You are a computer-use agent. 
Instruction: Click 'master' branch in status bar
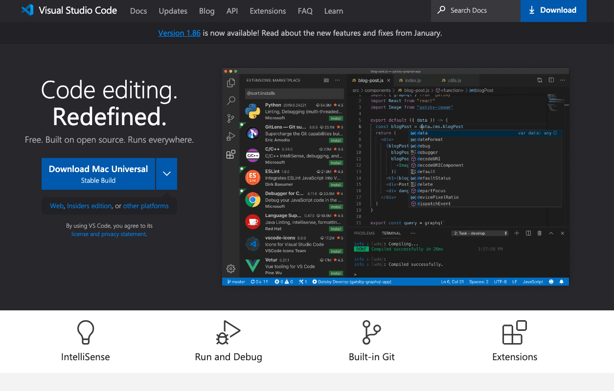click(x=236, y=282)
